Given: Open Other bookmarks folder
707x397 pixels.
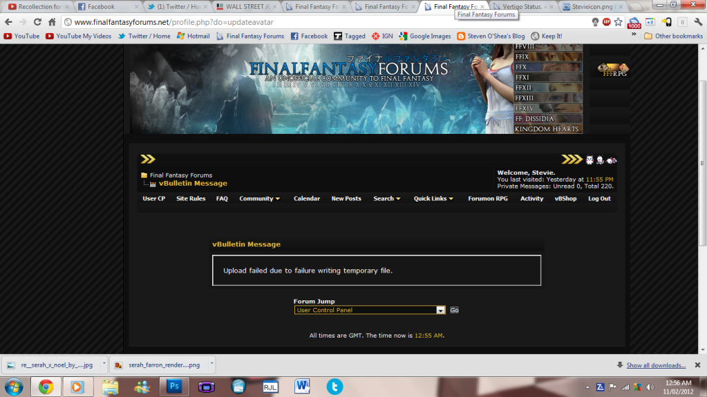Looking at the screenshot, I should pos(674,36).
